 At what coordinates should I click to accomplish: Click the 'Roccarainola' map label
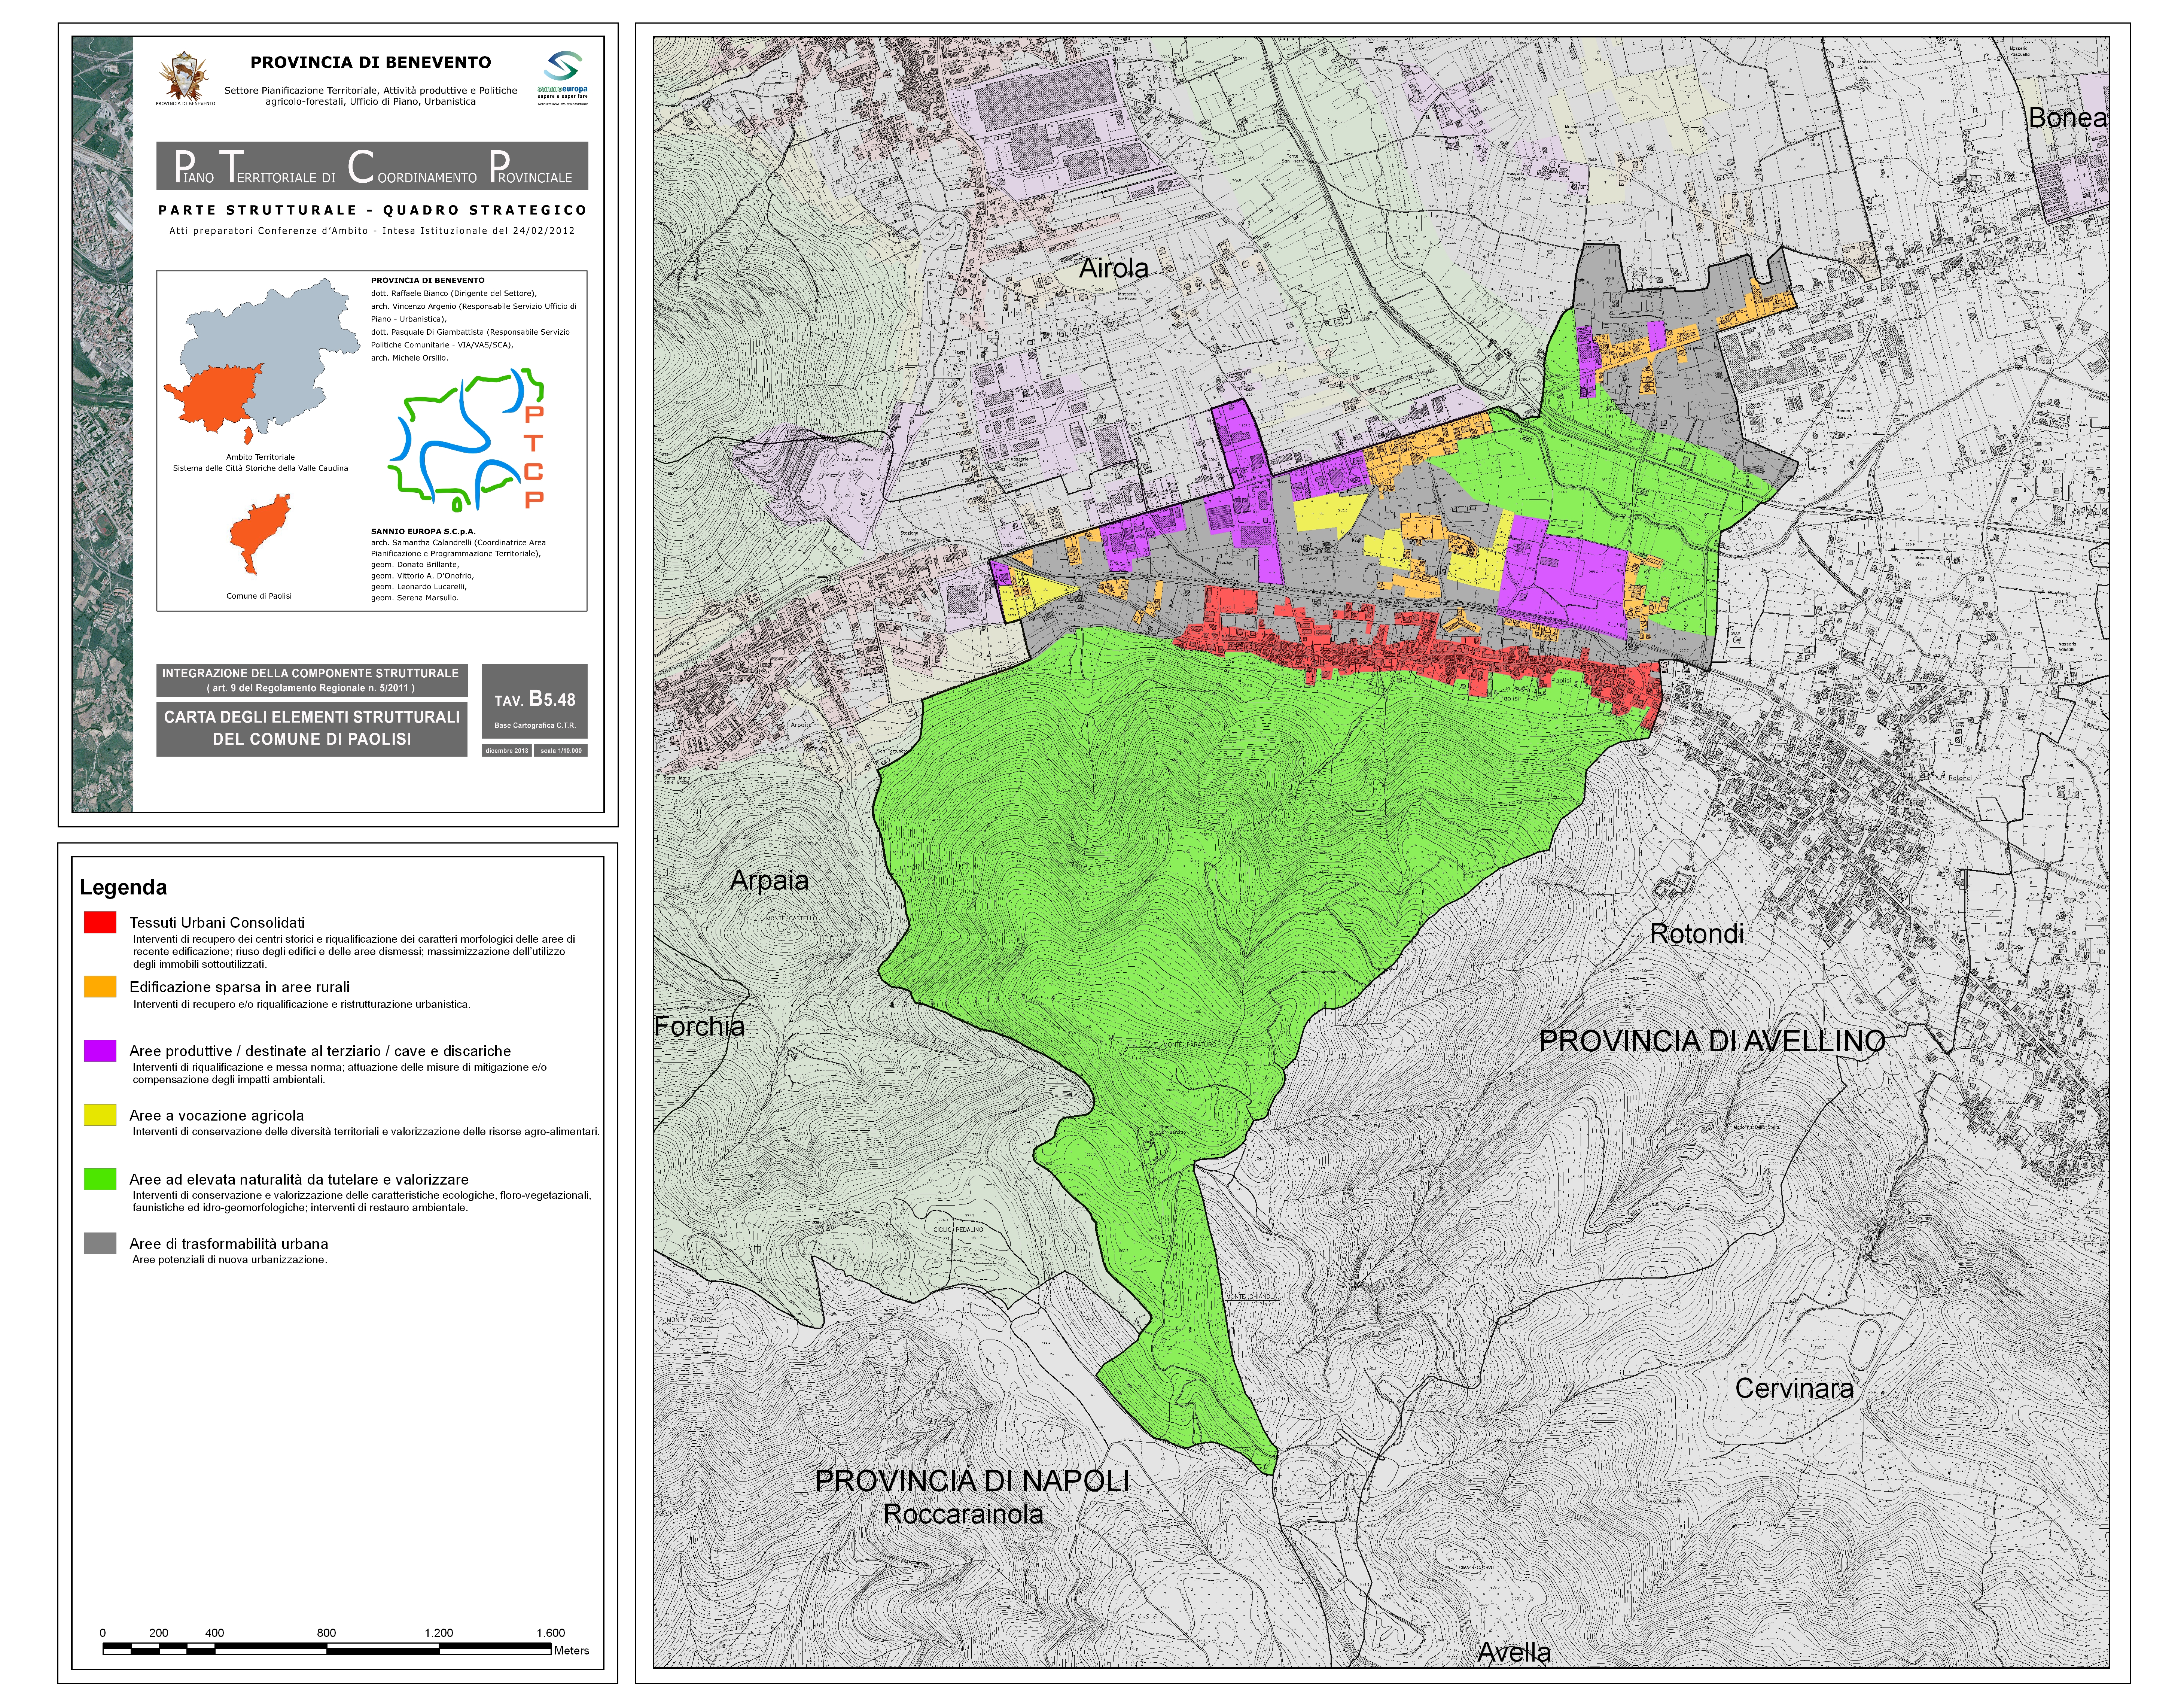pos(963,1514)
